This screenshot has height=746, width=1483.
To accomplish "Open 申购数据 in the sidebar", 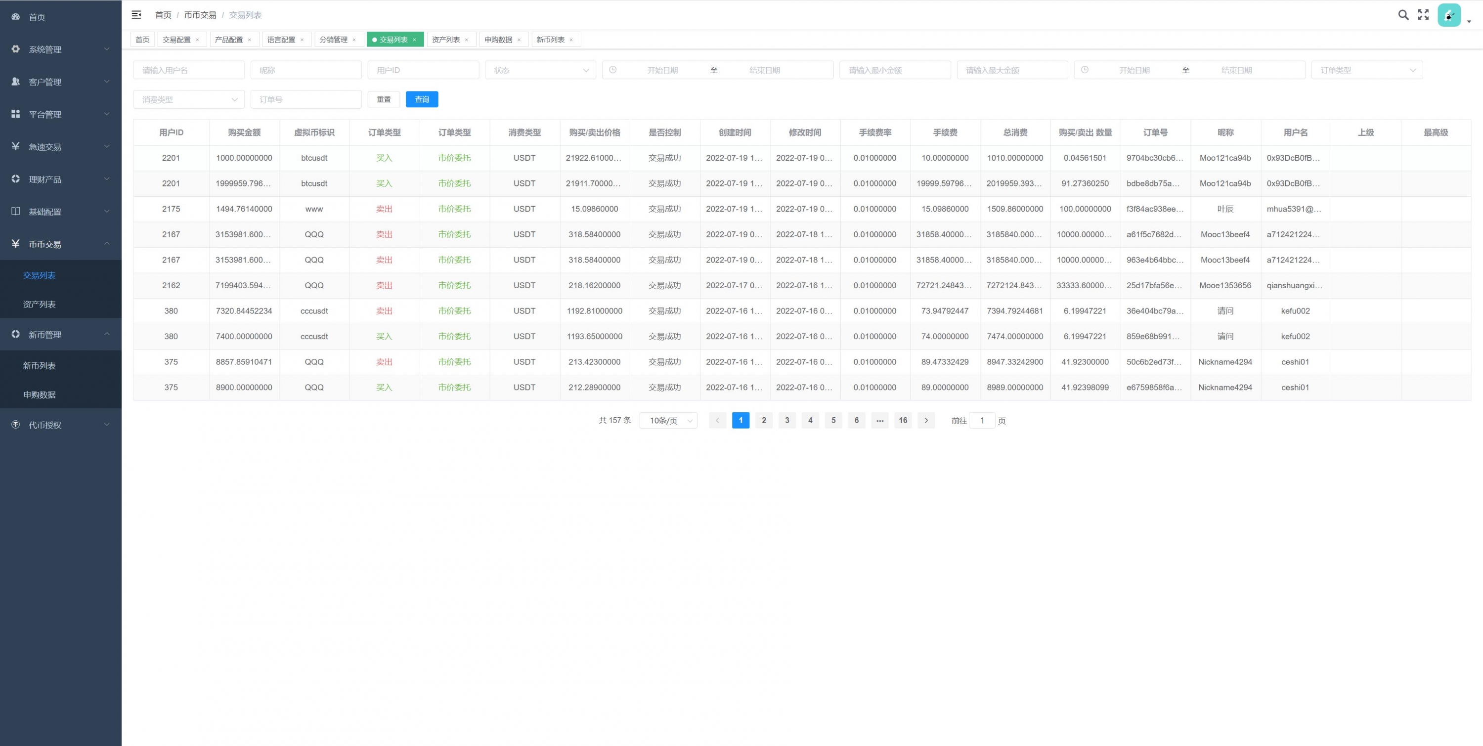I will click(39, 395).
